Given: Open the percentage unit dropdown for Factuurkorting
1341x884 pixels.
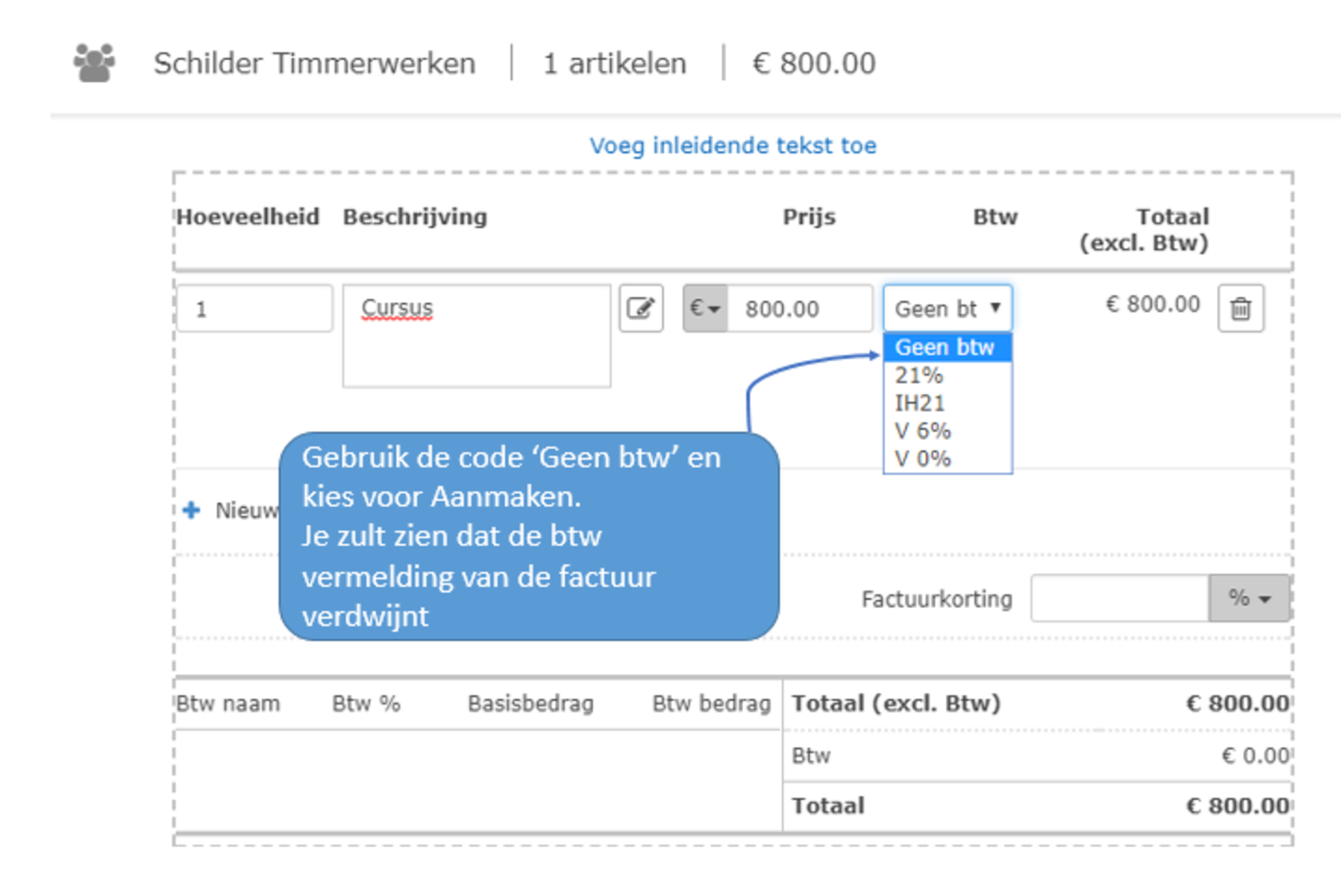Looking at the screenshot, I should (x=1250, y=599).
